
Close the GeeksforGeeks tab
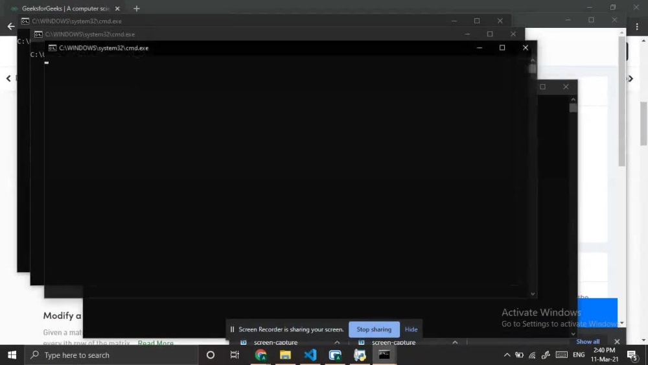(117, 8)
